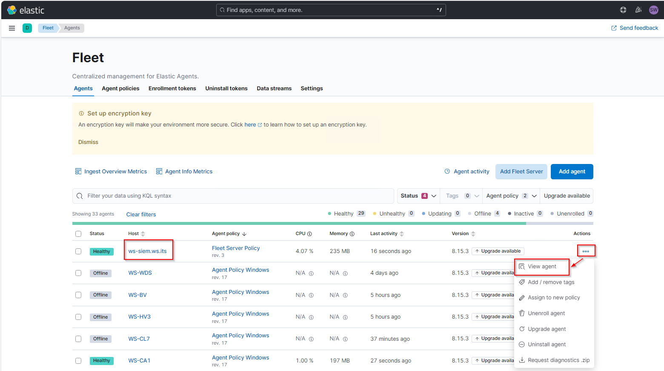Click Memory N/A info icon for WS-HV3
This screenshot has height=371, width=664.
345,317
